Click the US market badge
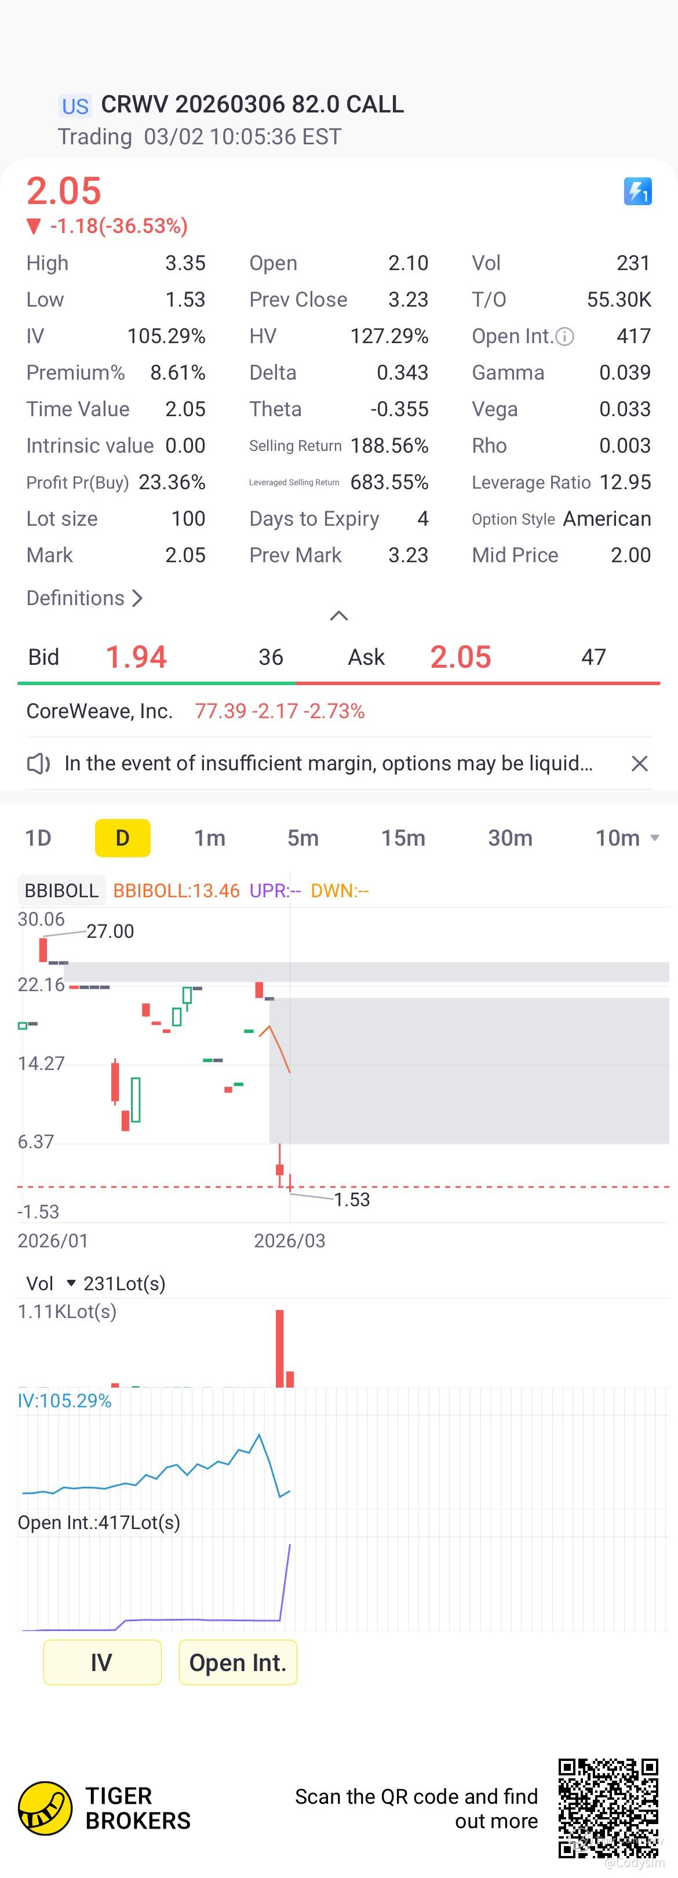Screen dimensions: 678x1878 coord(74,107)
